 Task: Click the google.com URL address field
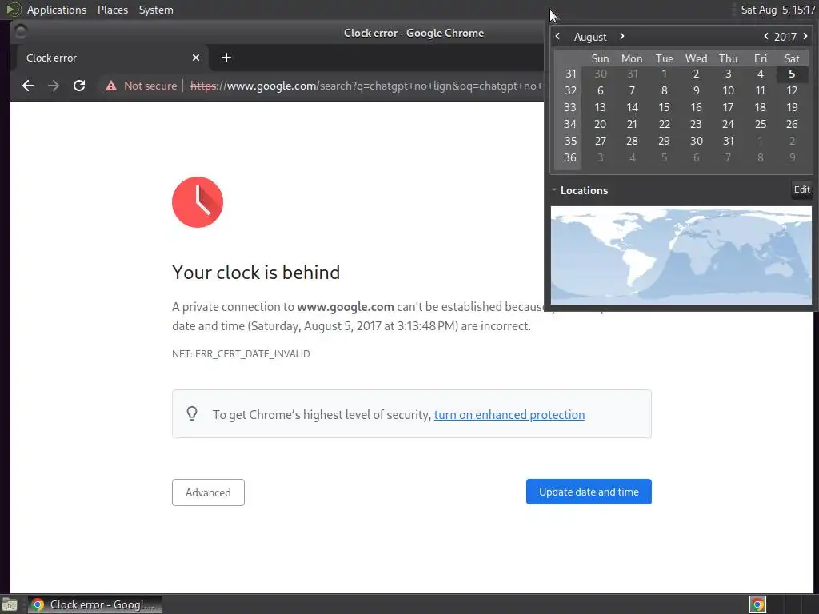(366, 86)
